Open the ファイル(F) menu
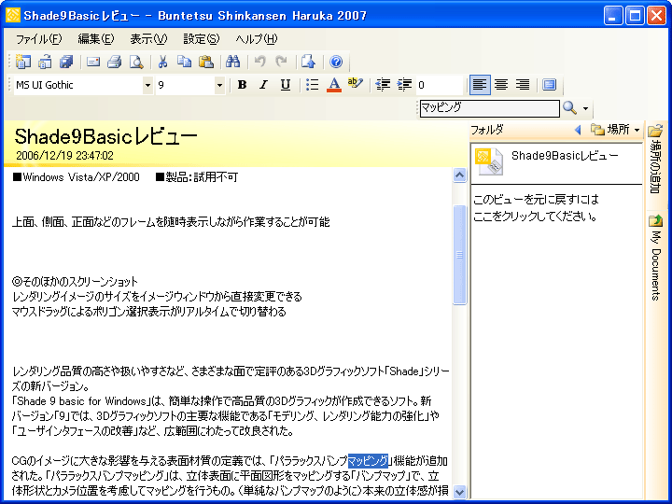This screenshot has width=672, height=504. (39, 39)
